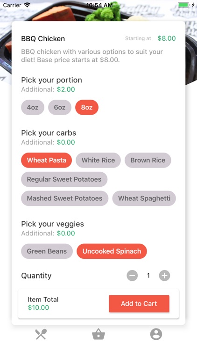Choose Brown Rice as carbs
Screen dimensions: 197x351
(148, 160)
